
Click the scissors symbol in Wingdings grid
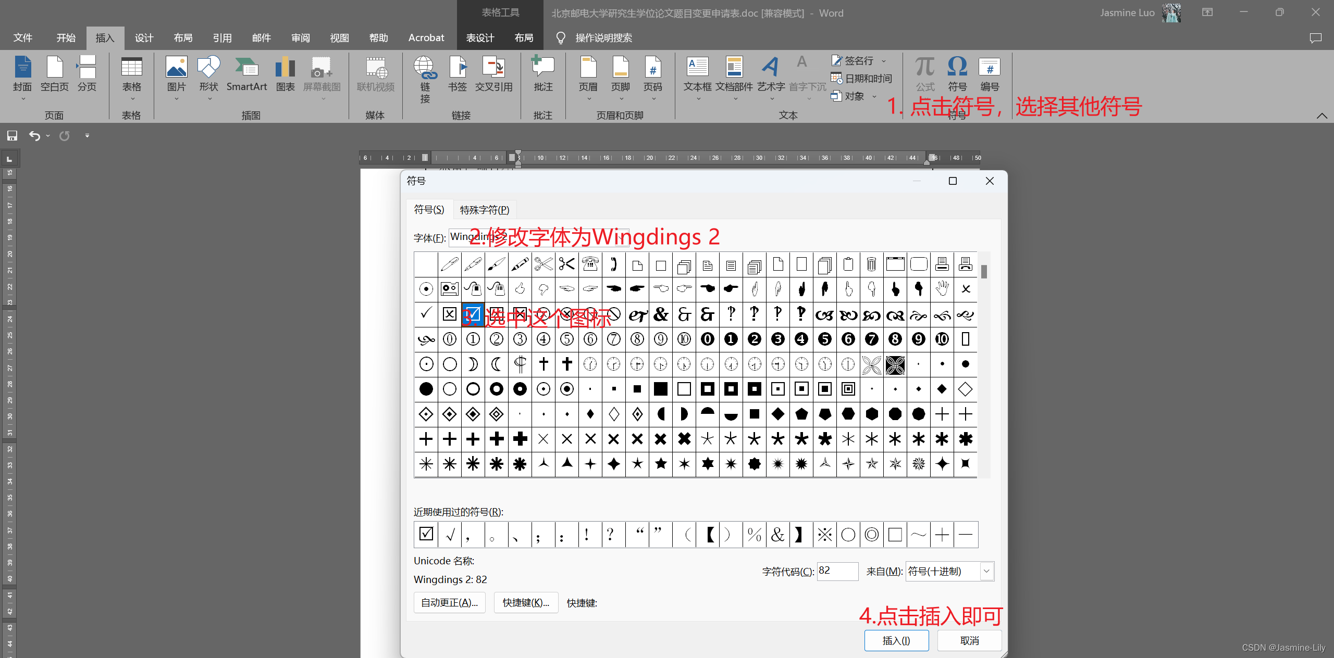pyautogui.click(x=543, y=264)
